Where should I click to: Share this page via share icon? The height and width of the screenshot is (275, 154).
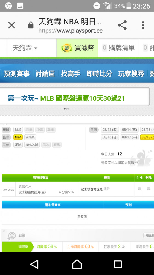tap(122, 25)
